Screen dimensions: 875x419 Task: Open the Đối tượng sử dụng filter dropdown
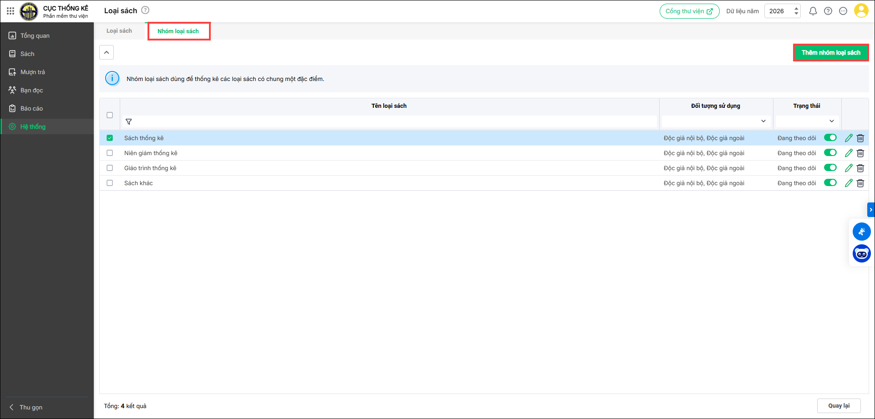(x=716, y=121)
